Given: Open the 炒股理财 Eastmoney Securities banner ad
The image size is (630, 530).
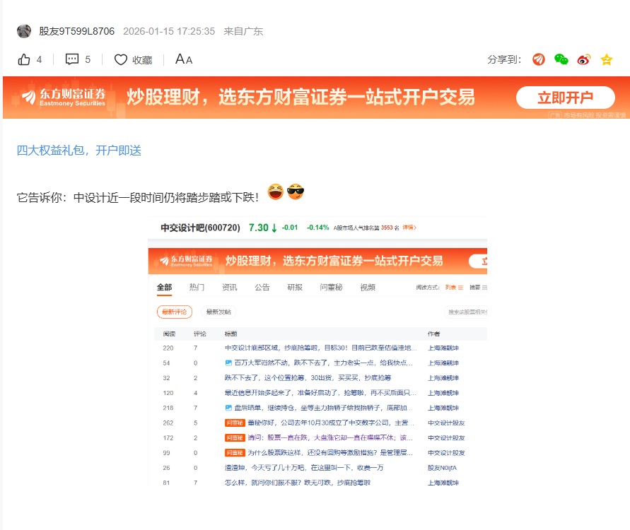Looking at the screenshot, I should point(316,98).
